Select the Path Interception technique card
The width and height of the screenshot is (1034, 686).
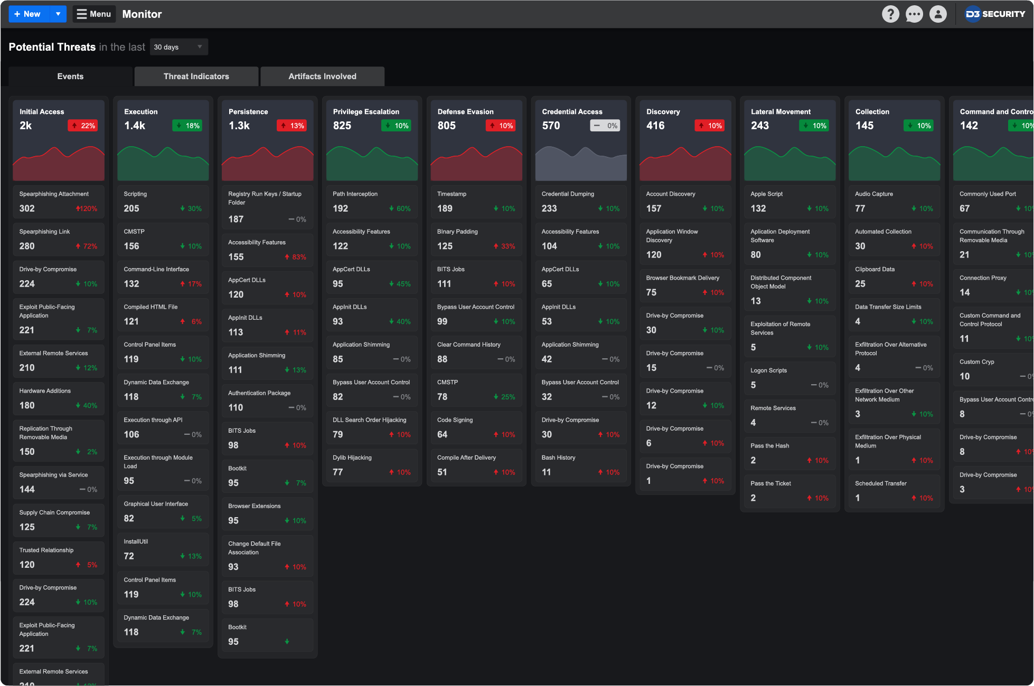[371, 202]
